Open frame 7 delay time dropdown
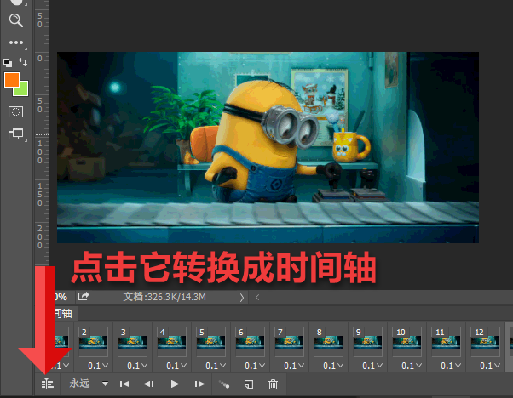The height and width of the screenshot is (398, 513). [294, 366]
